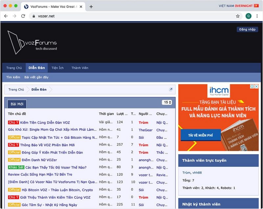Click category Đầu... on Topic Cập Nhật row

[161, 137]
